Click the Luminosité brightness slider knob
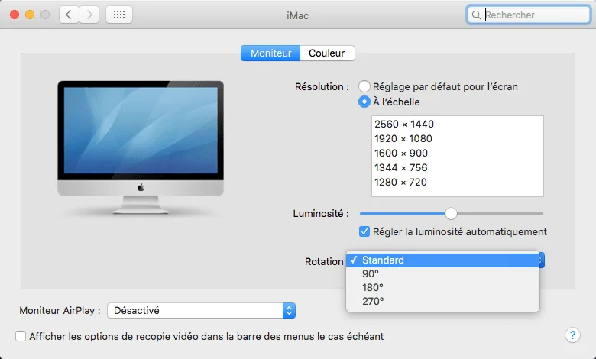This screenshot has width=596, height=359. [x=451, y=214]
